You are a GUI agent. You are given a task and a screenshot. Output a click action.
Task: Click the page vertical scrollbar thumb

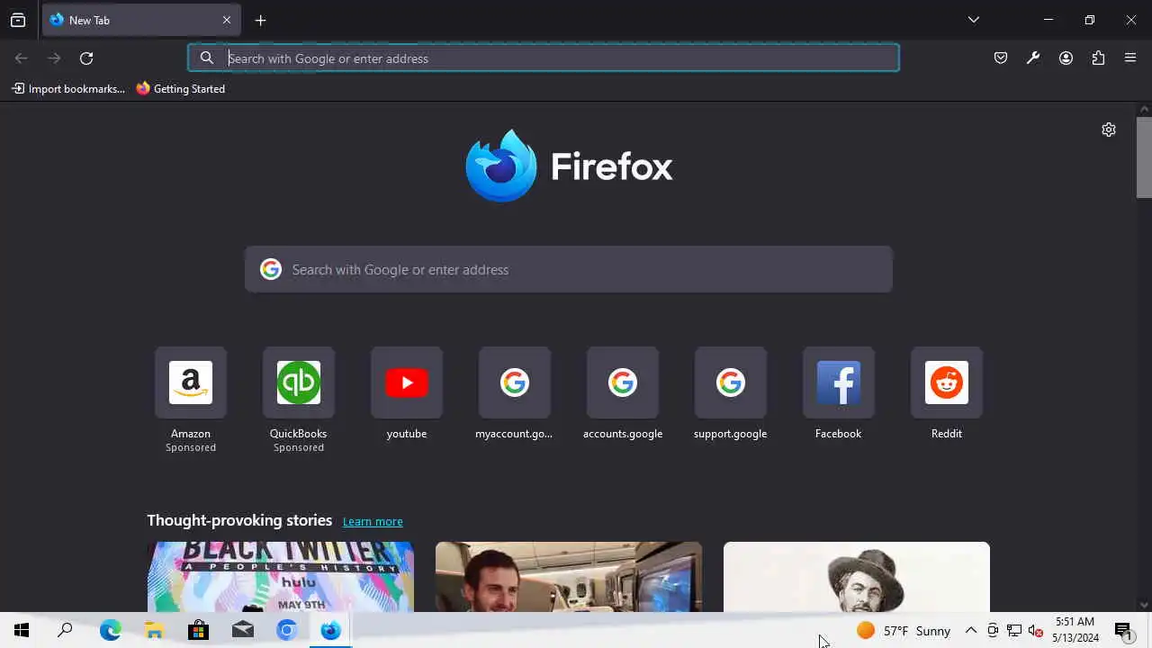point(1144,157)
